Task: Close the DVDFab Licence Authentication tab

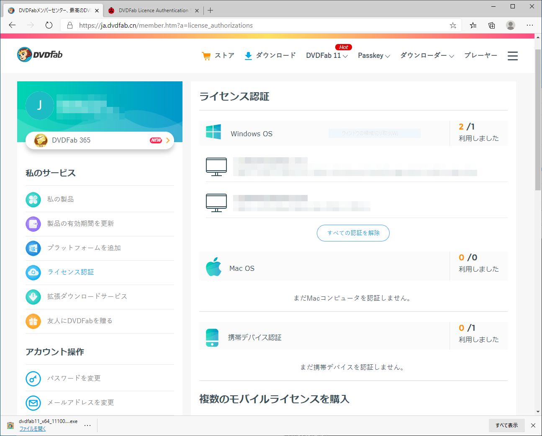Action: [x=197, y=10]
